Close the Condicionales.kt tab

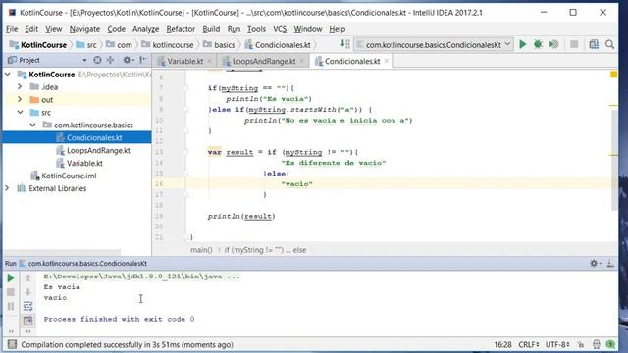[x=386, y=61]
